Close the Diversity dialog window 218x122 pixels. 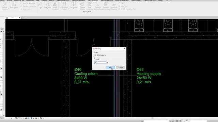(124, 48)
